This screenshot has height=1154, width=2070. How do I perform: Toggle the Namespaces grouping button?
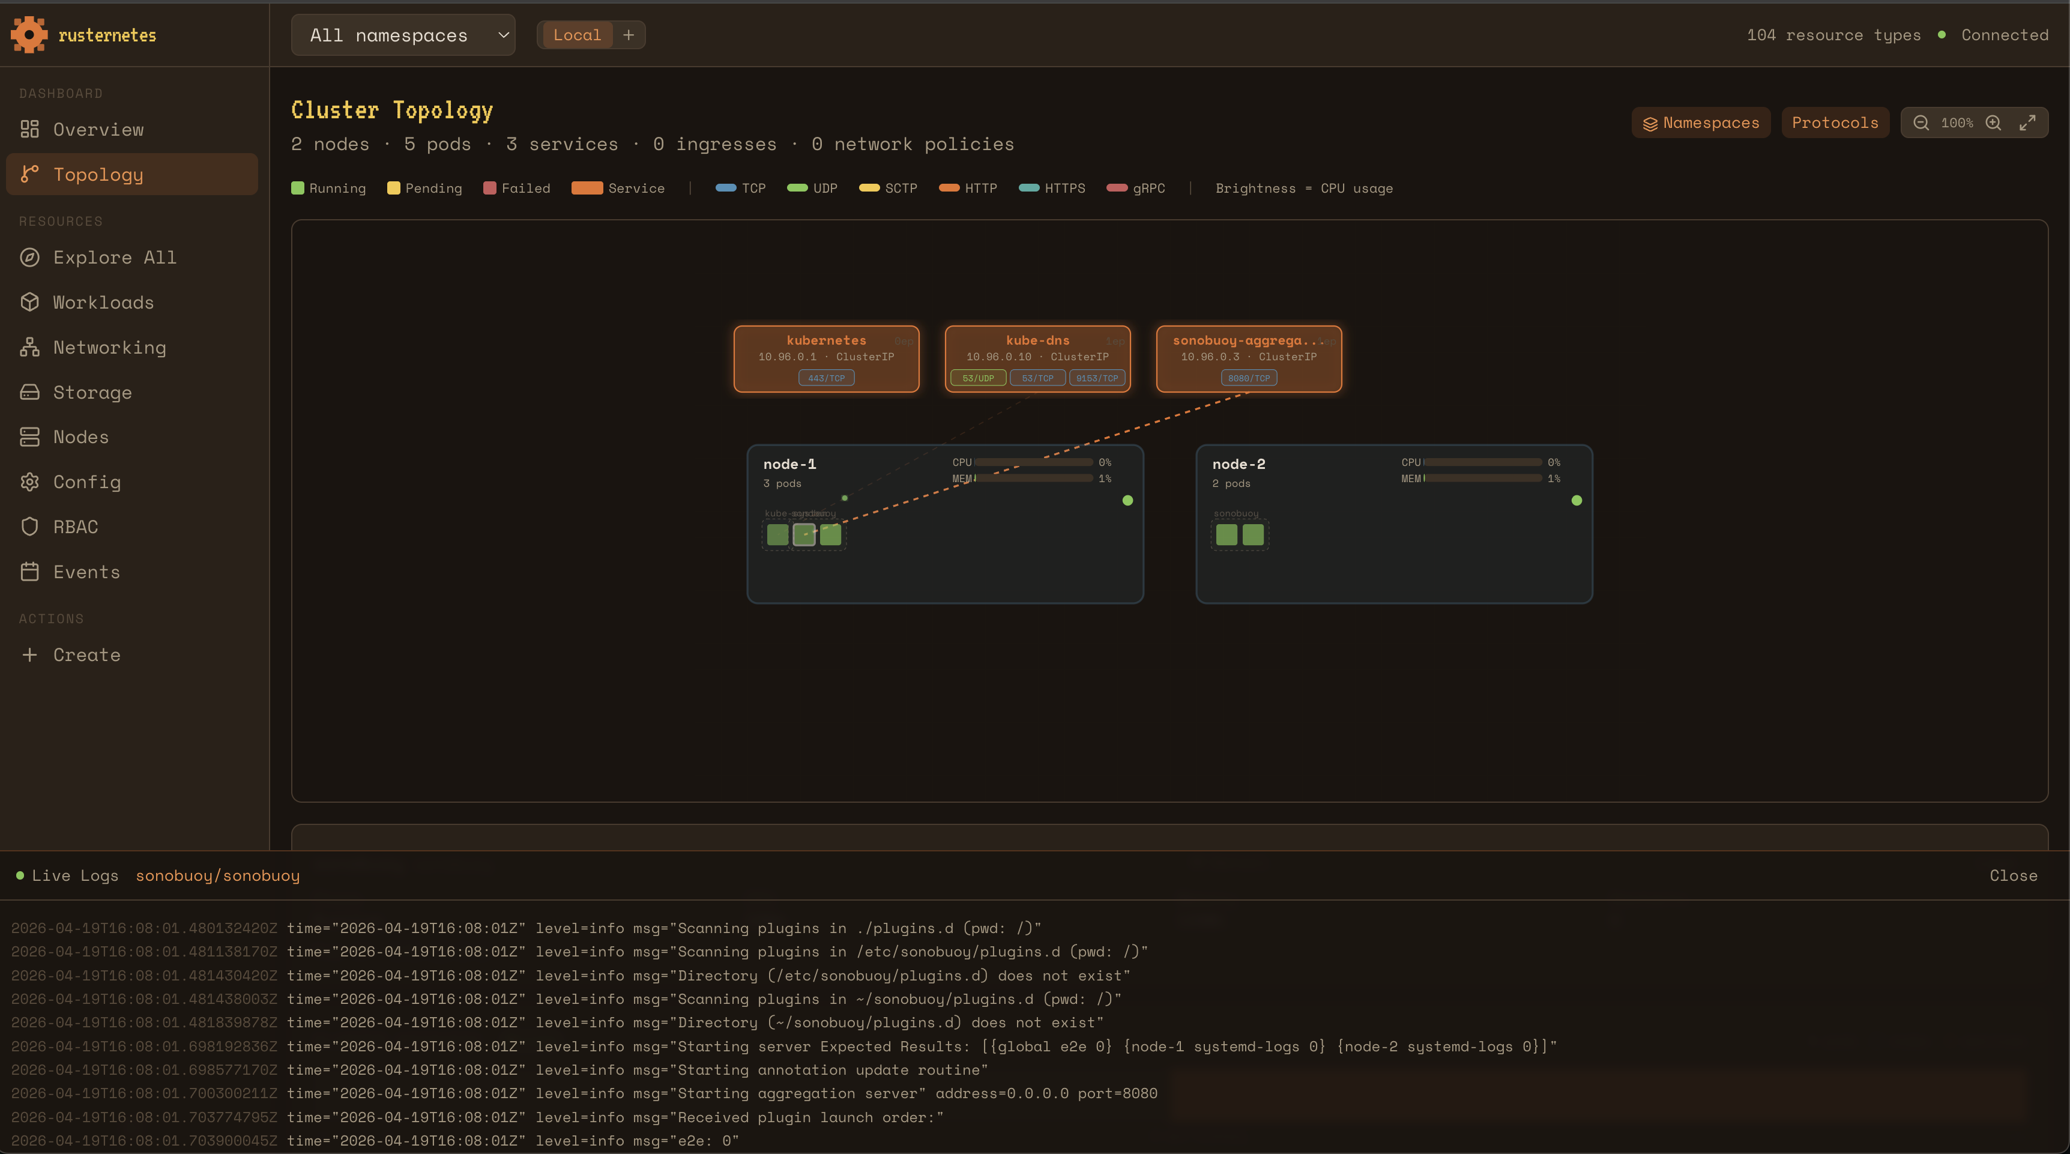[x=1700, y=123]
